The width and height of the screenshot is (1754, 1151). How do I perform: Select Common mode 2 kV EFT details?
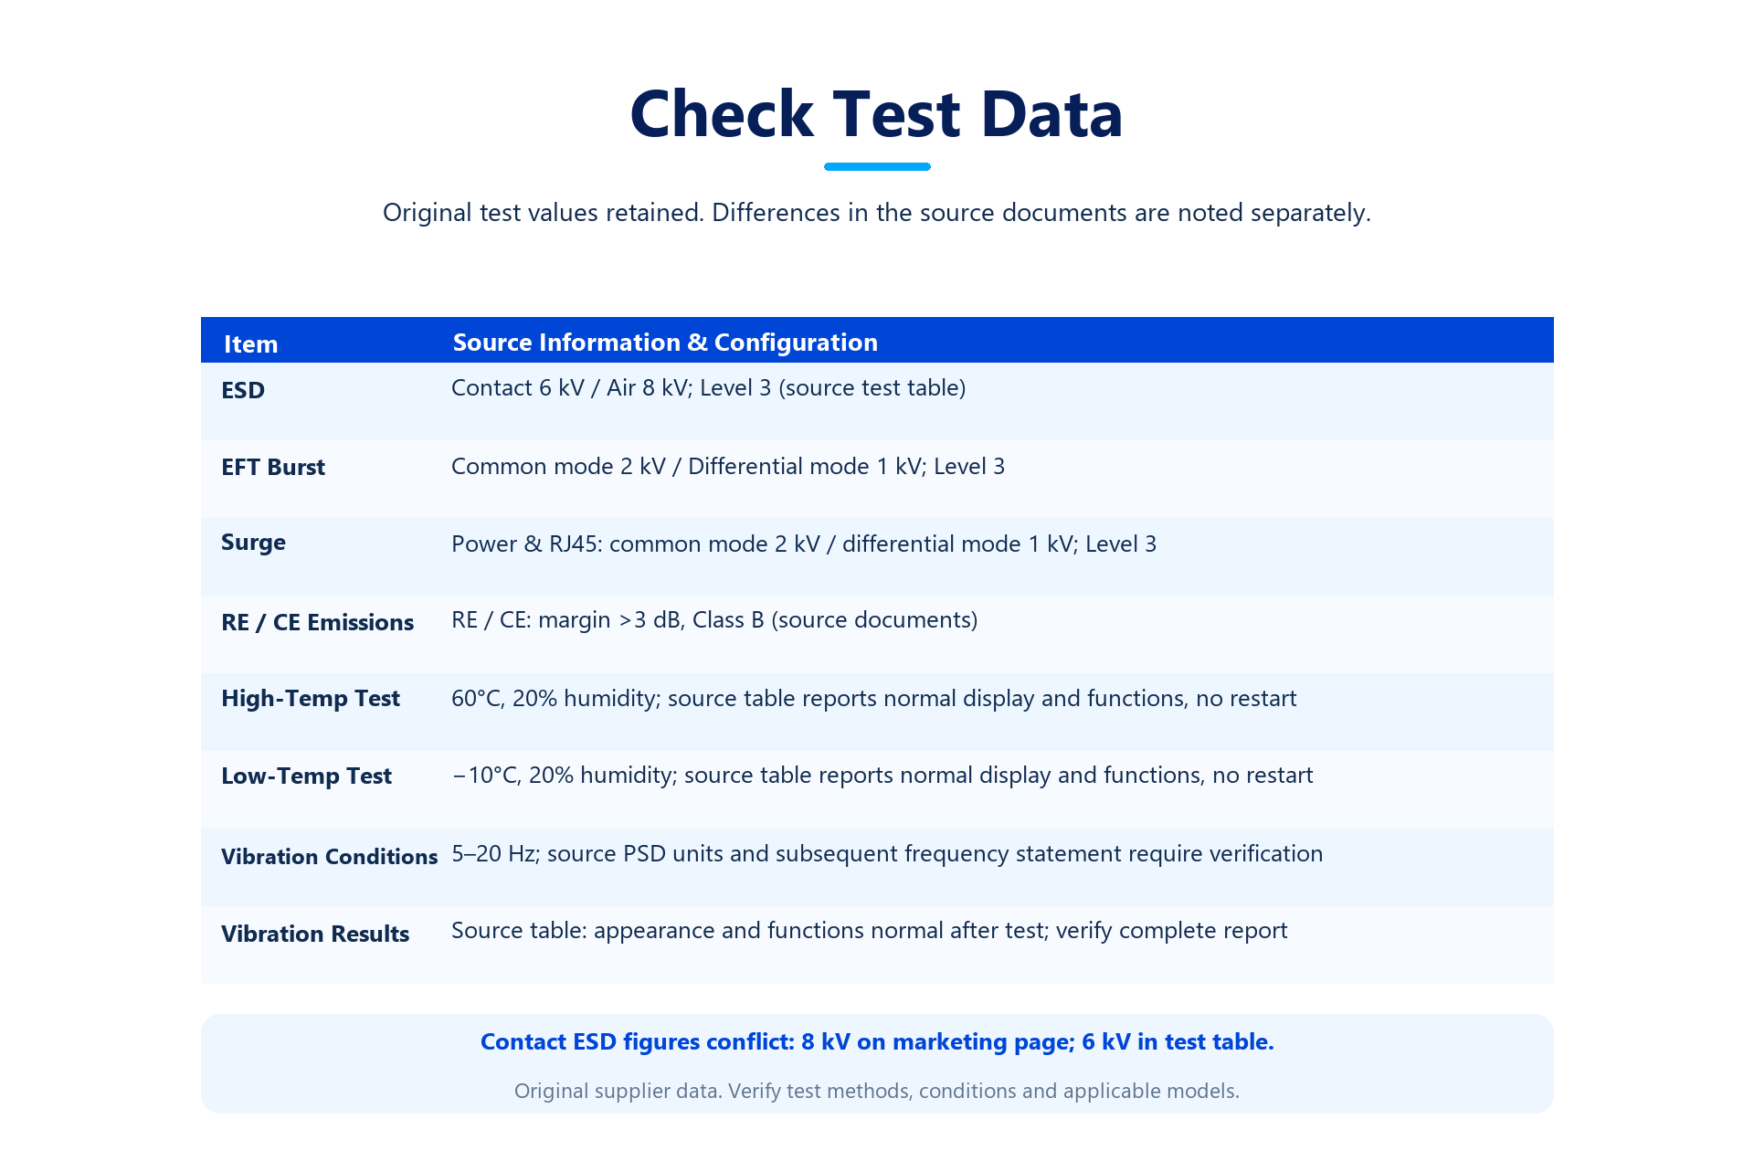(728, 467)
